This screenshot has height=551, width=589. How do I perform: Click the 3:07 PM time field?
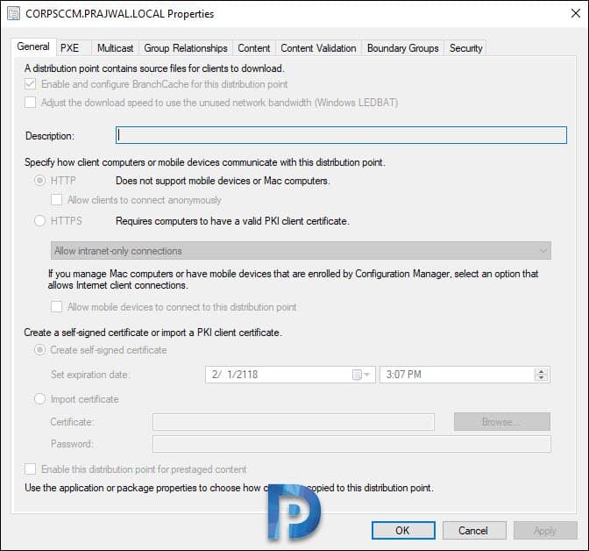coord(465,375)
